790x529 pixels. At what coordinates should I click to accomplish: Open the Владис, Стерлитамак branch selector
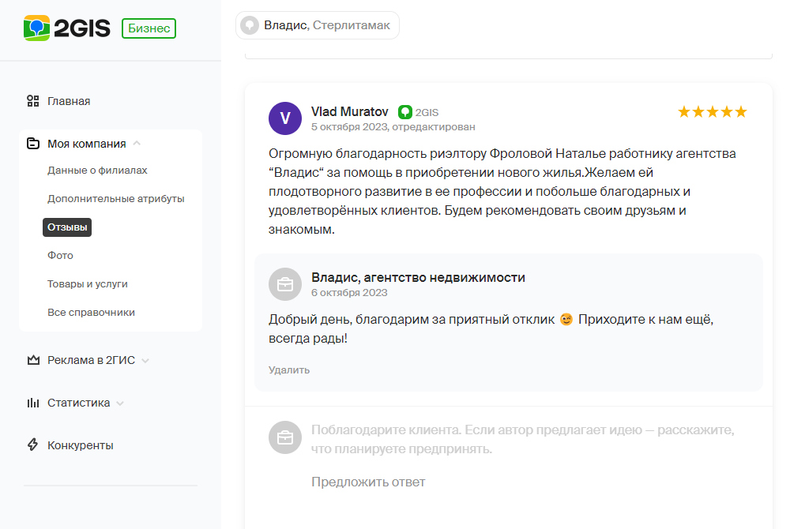318,25
